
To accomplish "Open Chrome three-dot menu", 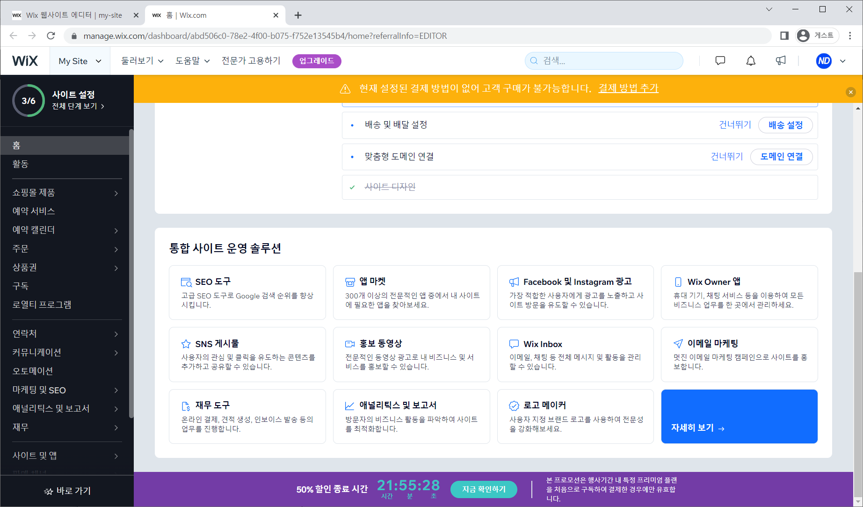I will [x=850, y=36].
